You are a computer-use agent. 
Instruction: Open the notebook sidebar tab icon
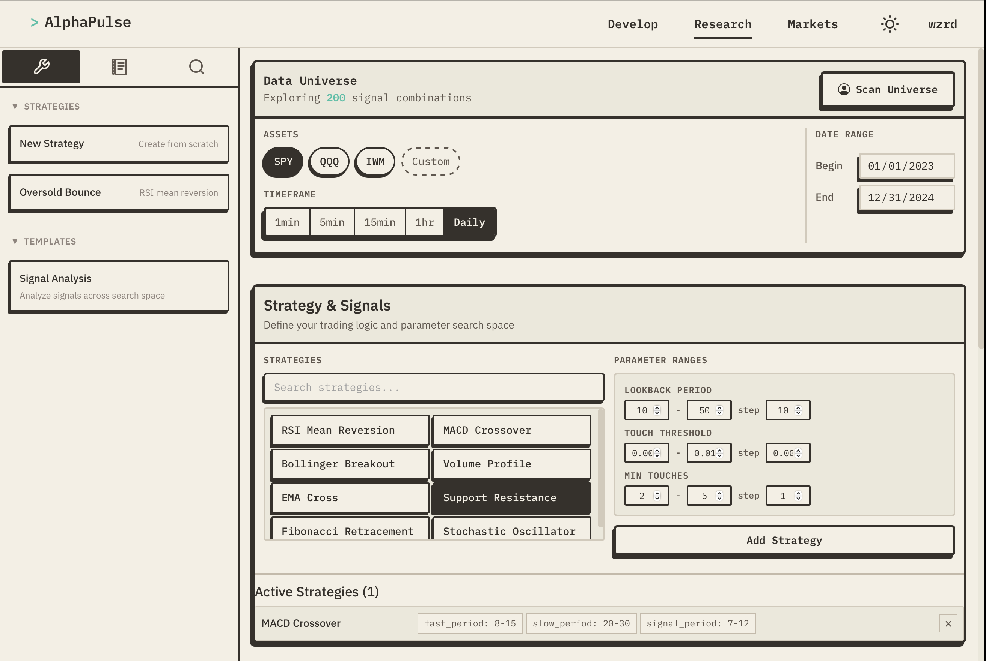[x=119, y=67]
